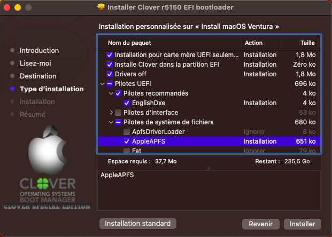Click the 651 ko size value

point(306,141)
